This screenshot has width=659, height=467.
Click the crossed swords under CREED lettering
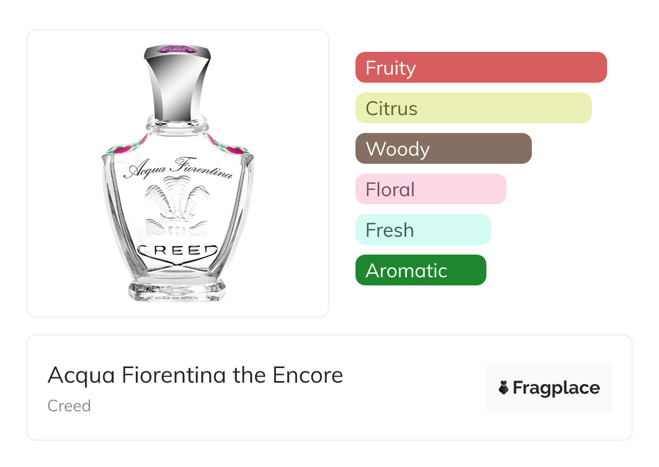coord(177,265)
